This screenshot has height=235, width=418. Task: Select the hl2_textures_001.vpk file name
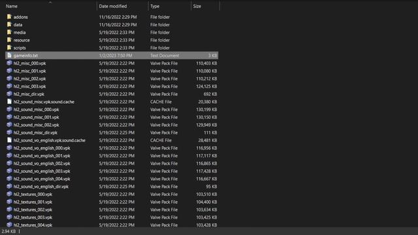tap(33, 202)
